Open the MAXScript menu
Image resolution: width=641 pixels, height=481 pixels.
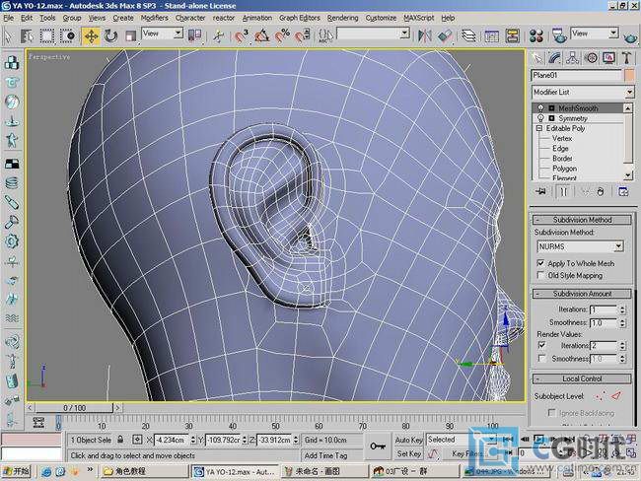[x=418, y=18]
